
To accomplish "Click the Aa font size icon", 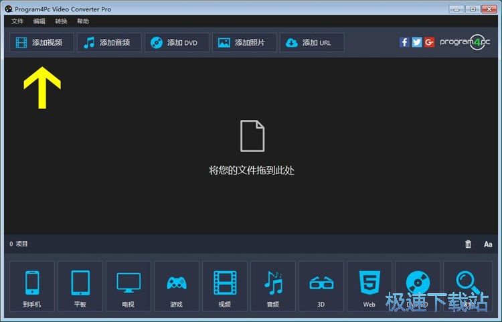I will (x=488, y=244).
